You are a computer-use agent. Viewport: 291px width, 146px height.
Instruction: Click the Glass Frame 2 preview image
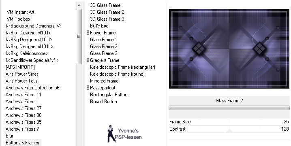point(229,49)
